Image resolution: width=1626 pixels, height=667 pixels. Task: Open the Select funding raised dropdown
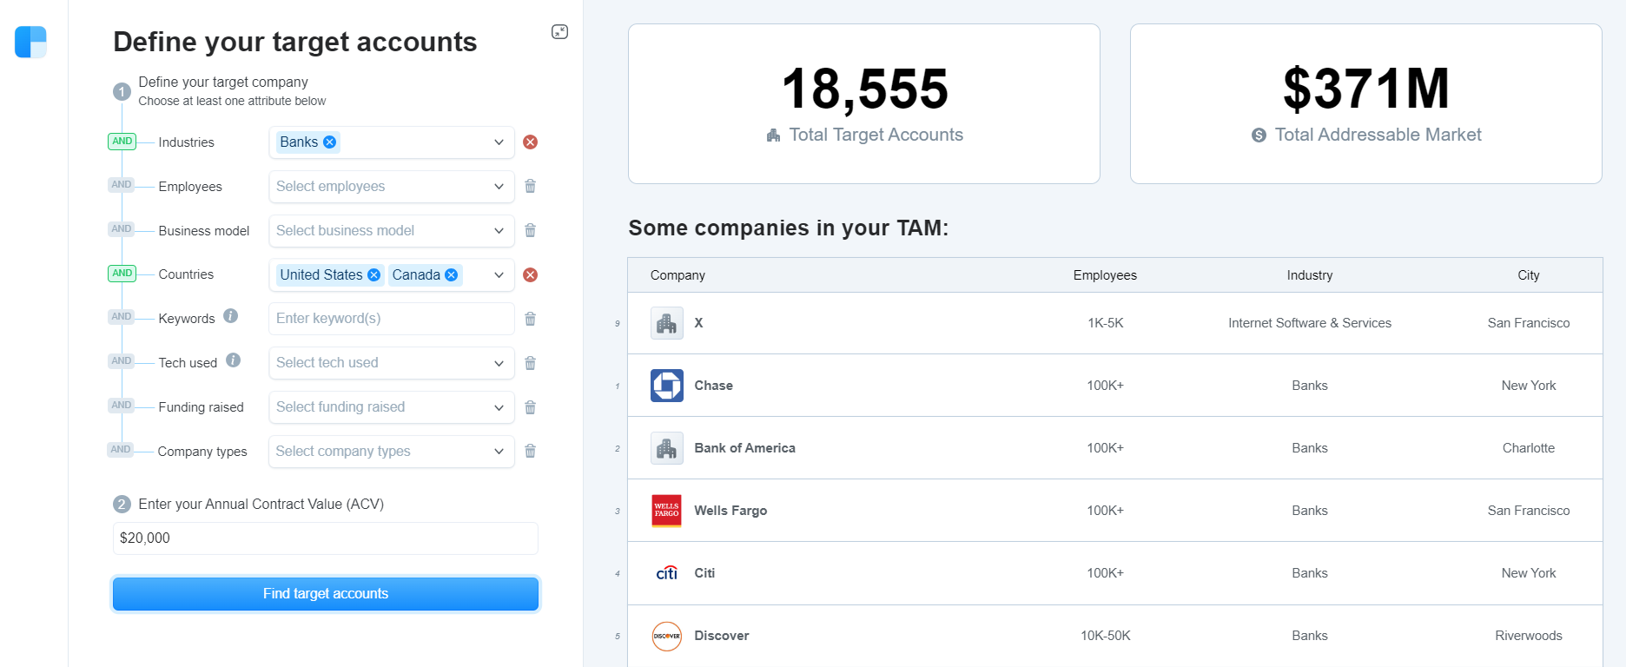392,407
